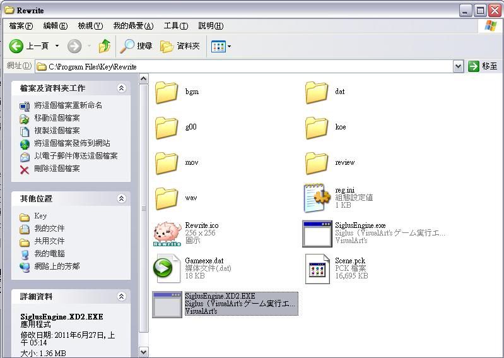Open the Rewrite.ico pink creature icon
Screen dimensions: 504x358
(x=167, y=233)
